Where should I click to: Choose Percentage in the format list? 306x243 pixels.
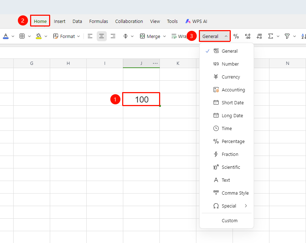click(226, 141)
